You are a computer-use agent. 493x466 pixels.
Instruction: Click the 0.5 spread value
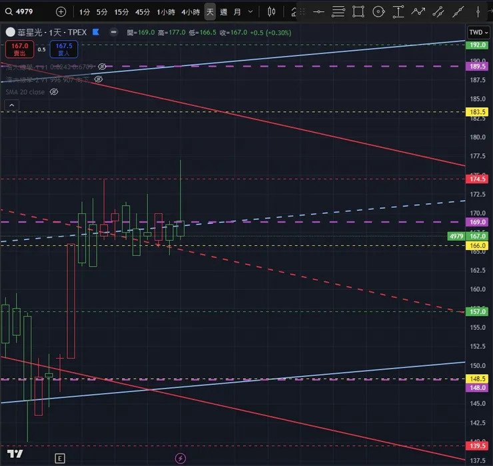point(41,49)
